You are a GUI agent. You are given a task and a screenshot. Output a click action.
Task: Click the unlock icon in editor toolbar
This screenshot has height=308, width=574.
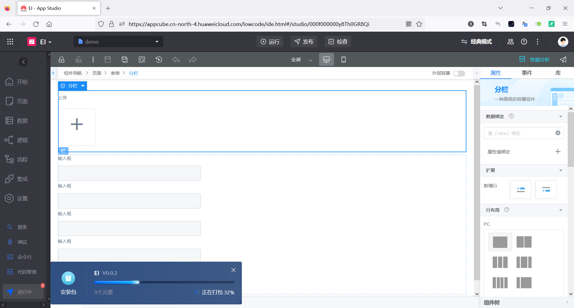coord(79,60)
